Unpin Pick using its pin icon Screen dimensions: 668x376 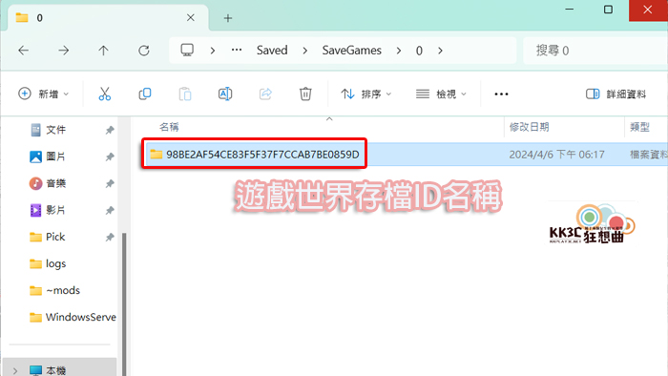tap(110, 238)
